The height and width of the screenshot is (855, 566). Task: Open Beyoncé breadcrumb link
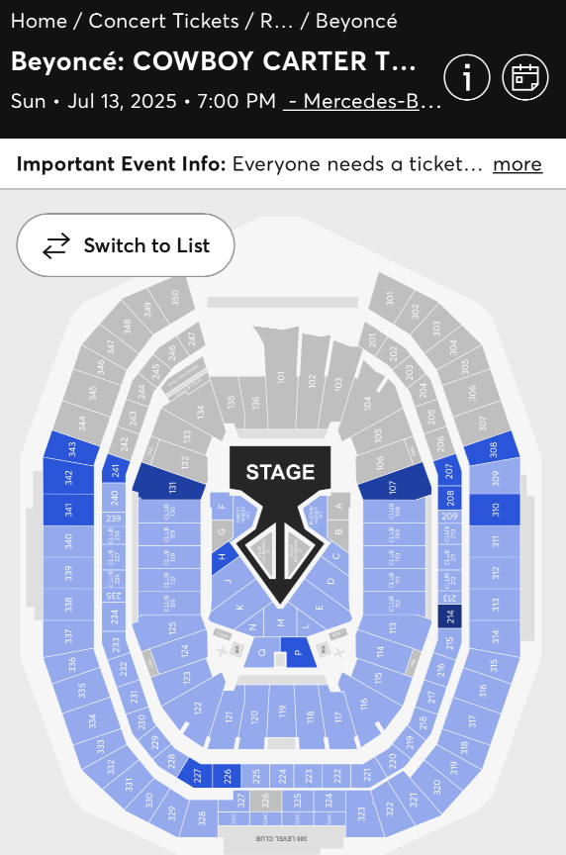(356, 21)
